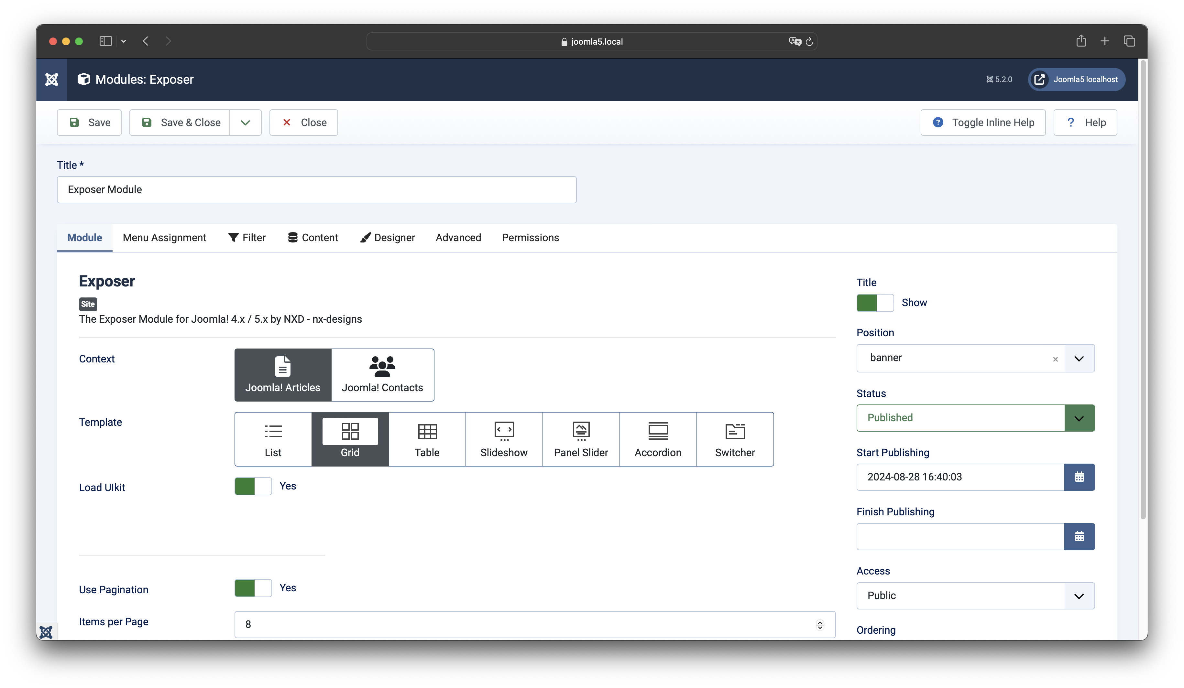Toggle the Load UIkit switch
The height and width of the screenshot is (688, 1184).
(x=253, y=486)
